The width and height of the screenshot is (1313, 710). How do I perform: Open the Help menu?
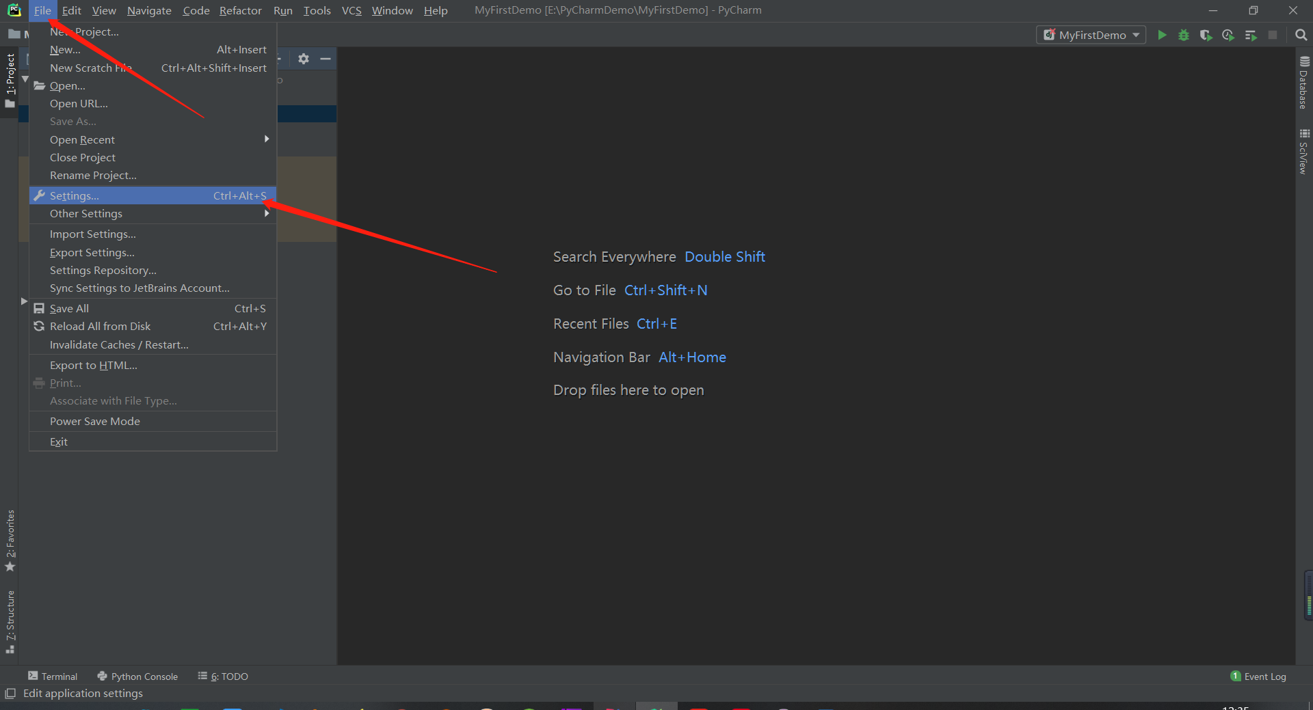(x=436, y=10)
